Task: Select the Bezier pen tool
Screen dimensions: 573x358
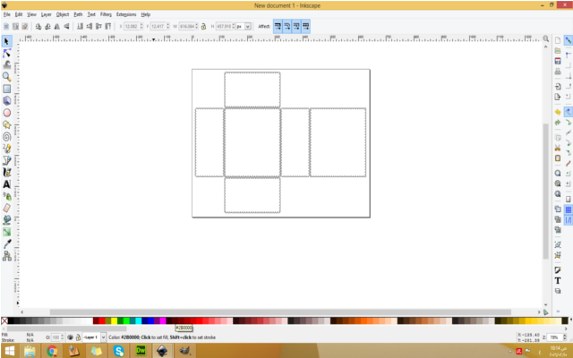Action: pos(6,160)
